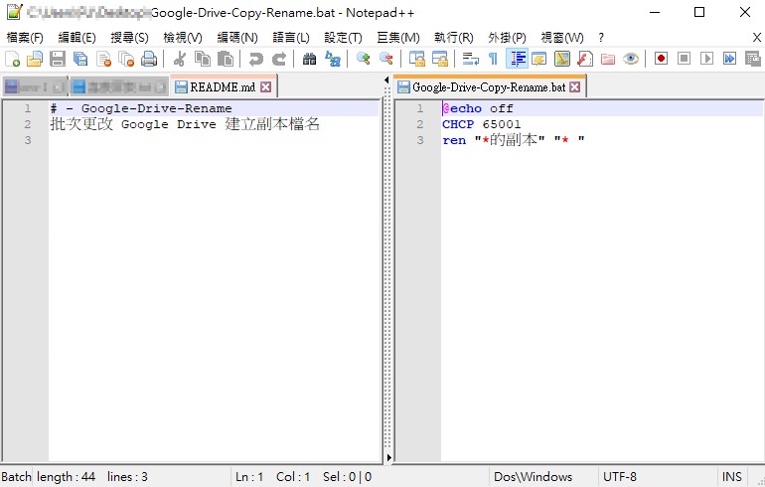Image resolution: width=765 pixels, height=487 pixels.
Task: Open the 巨集(M) menu
Action: tap(398, 38)
